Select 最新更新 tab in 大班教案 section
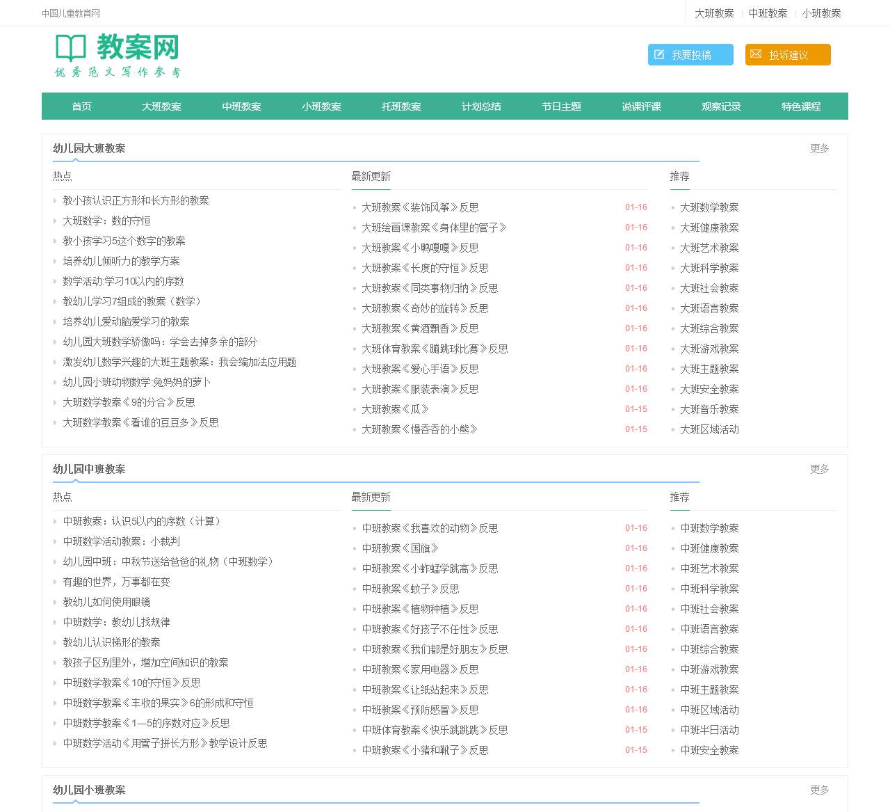This screenshot has height=812, width=890. point(371,176)
